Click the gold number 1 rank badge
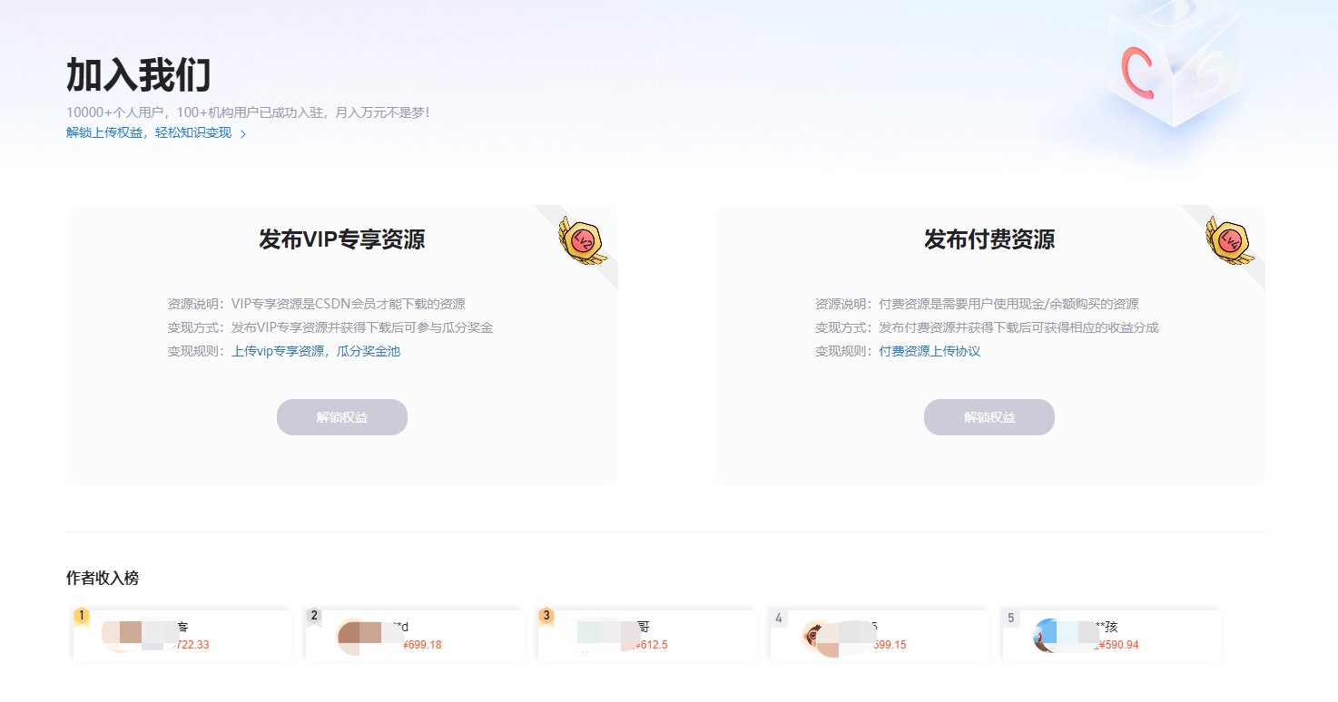 click(83, 614)
